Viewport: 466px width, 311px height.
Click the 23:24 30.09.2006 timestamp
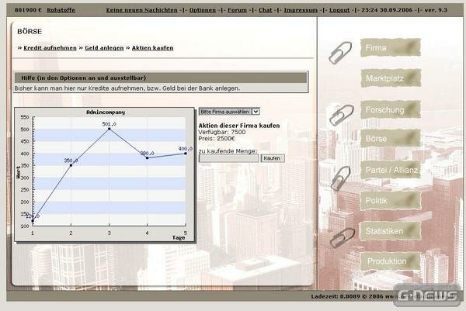387,10
